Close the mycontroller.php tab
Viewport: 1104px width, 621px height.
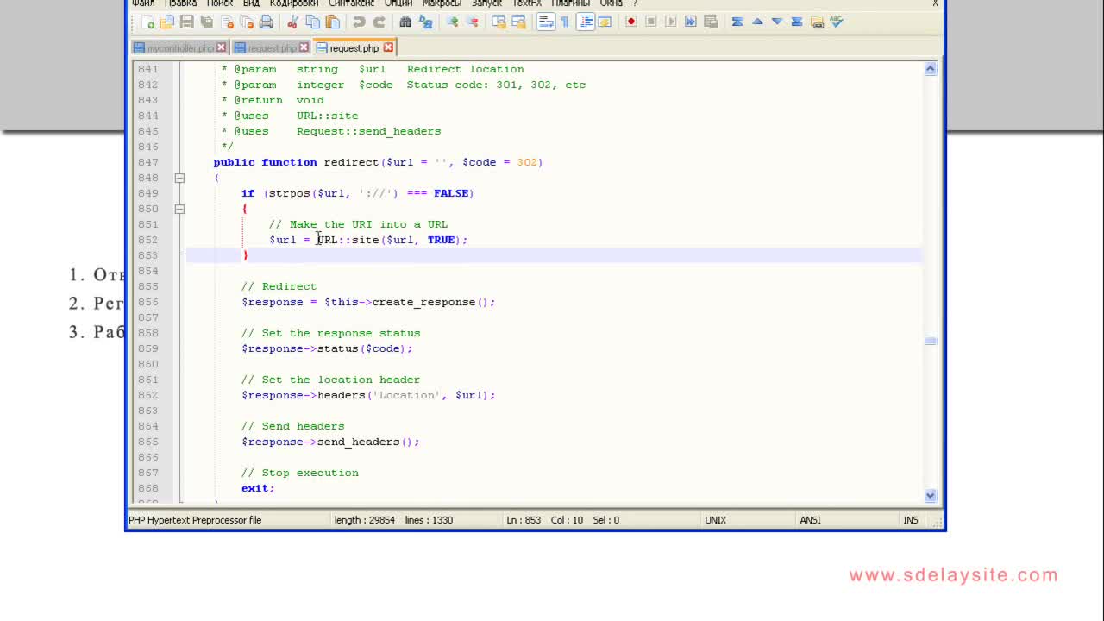tap(221, 48)
